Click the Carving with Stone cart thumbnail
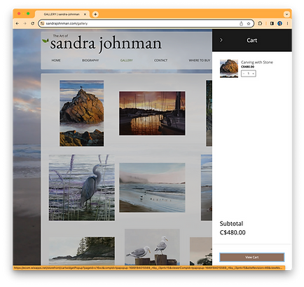Screen dimensions: 304x287 tap(229, 68)
